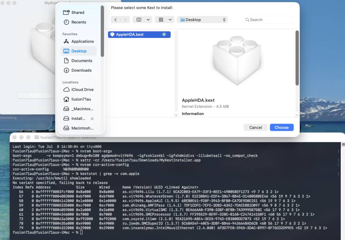This screenshot has height=240, width=345.
Task: Open the item grouping icon menu
Action: [161, 20]
